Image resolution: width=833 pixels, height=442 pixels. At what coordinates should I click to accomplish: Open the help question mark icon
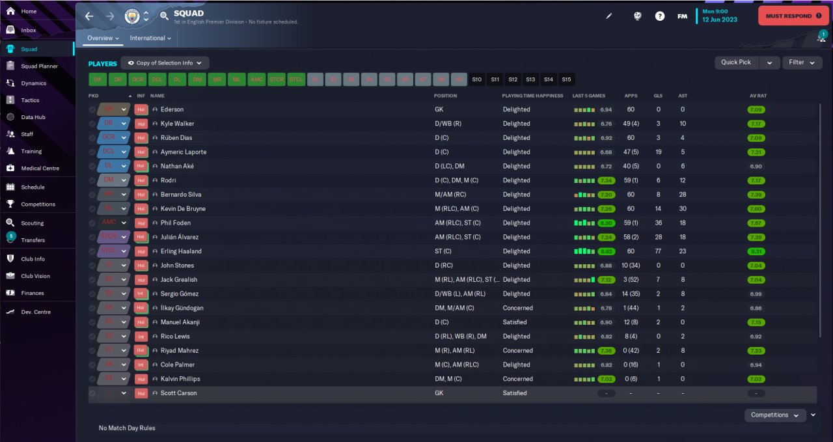(x=660, y=16)
